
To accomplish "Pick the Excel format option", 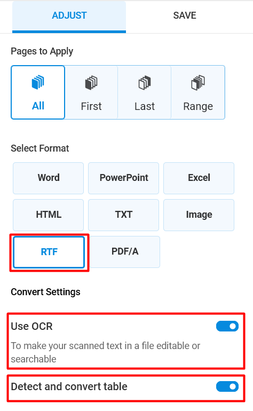I will (x=199, y=178).
